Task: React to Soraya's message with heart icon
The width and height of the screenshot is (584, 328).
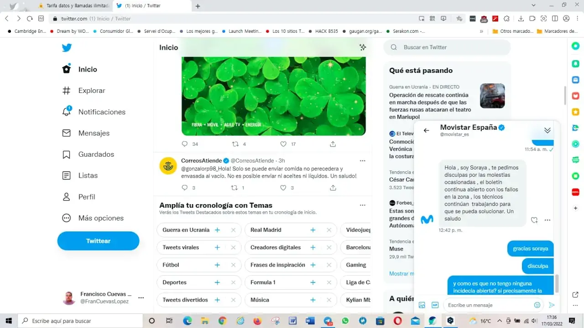Action: (534, 220)
